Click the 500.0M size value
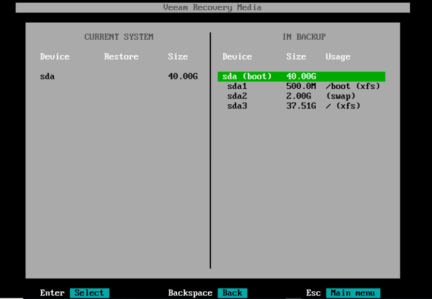432x299 pixels. [x=301, y=86]
